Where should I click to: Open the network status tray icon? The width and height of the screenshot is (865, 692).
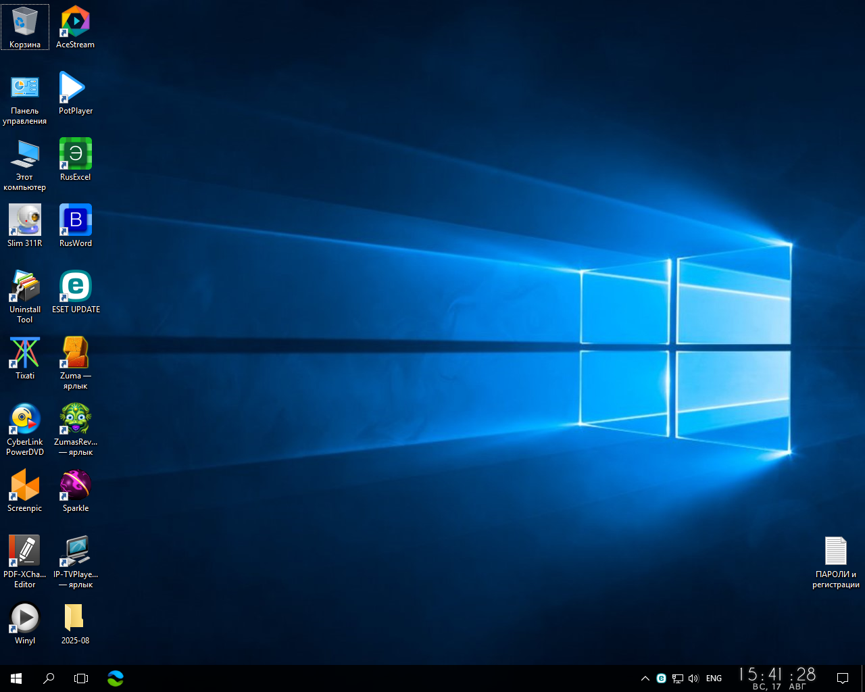[678, 678]
